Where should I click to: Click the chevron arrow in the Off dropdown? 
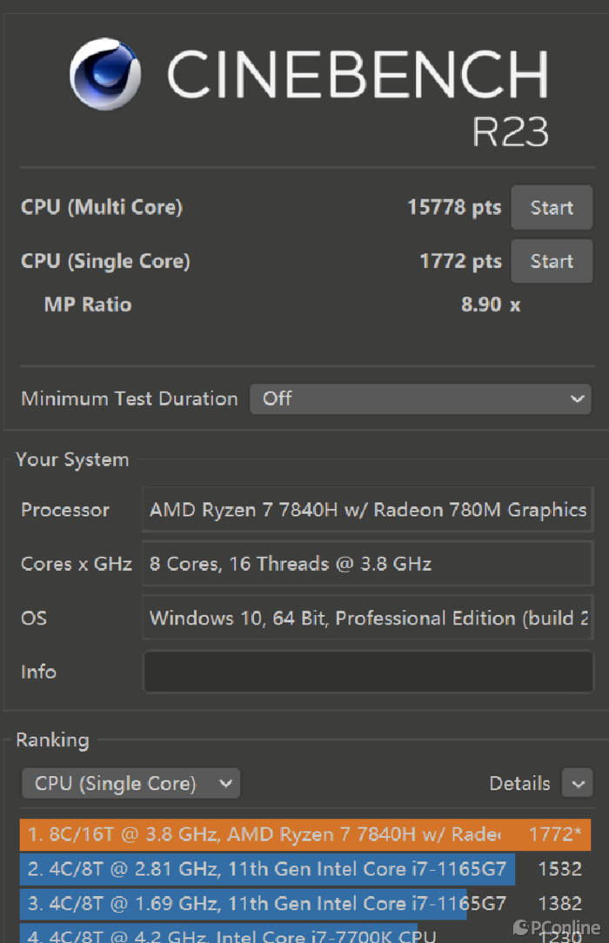click(577, 398)
